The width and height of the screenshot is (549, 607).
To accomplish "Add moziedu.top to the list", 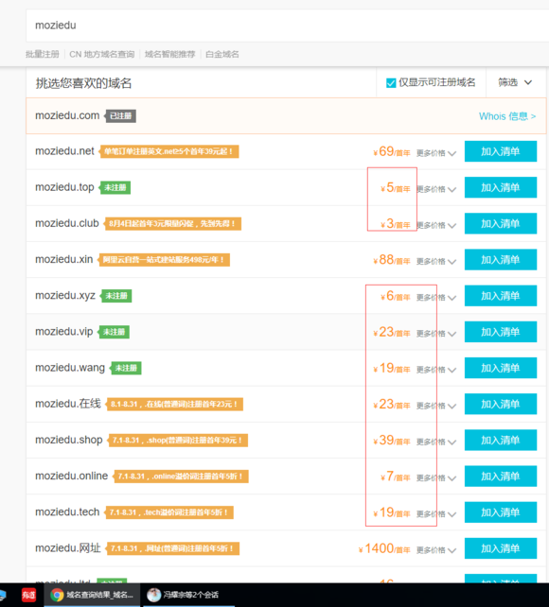I will pyautogui.click(x=501, y=187).
